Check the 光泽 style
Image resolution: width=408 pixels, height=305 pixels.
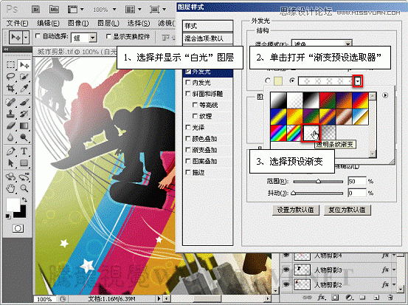click(x=188, y=127)
